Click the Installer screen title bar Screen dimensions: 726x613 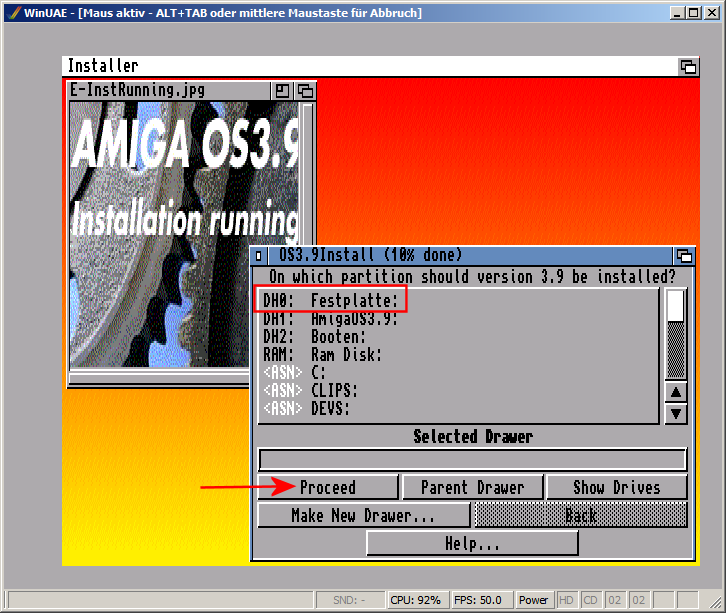370,66
